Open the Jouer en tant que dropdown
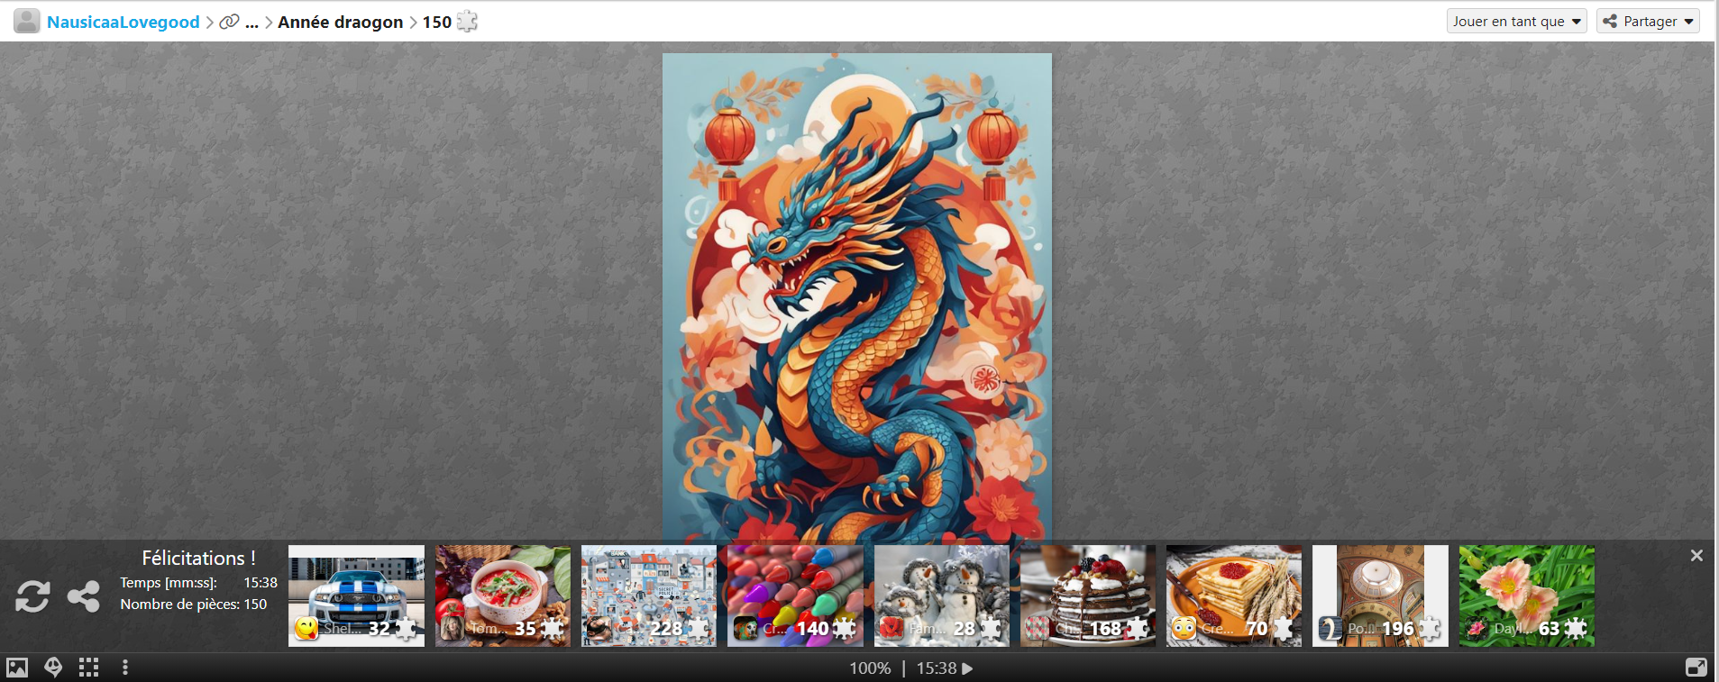 [1517, 21]
